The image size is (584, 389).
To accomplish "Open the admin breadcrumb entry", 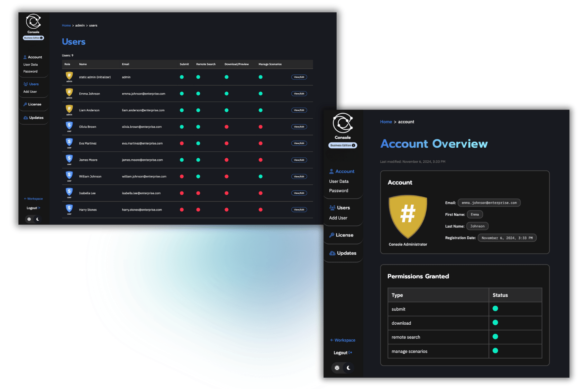I will pos(80,25).
